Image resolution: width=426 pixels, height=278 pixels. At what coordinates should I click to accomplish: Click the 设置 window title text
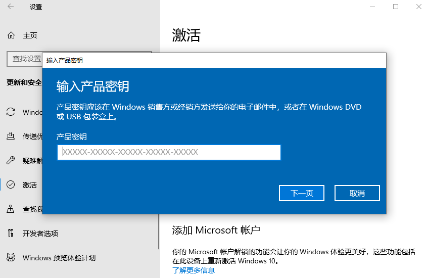tap(36, 7)
